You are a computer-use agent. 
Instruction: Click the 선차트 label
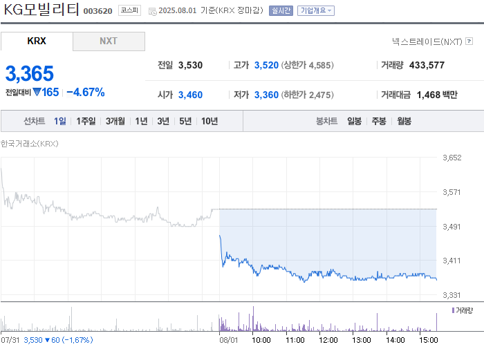pyautogui.click(x=35, y=121)
